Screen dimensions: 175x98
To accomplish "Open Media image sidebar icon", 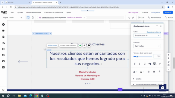I will (3, 61).
